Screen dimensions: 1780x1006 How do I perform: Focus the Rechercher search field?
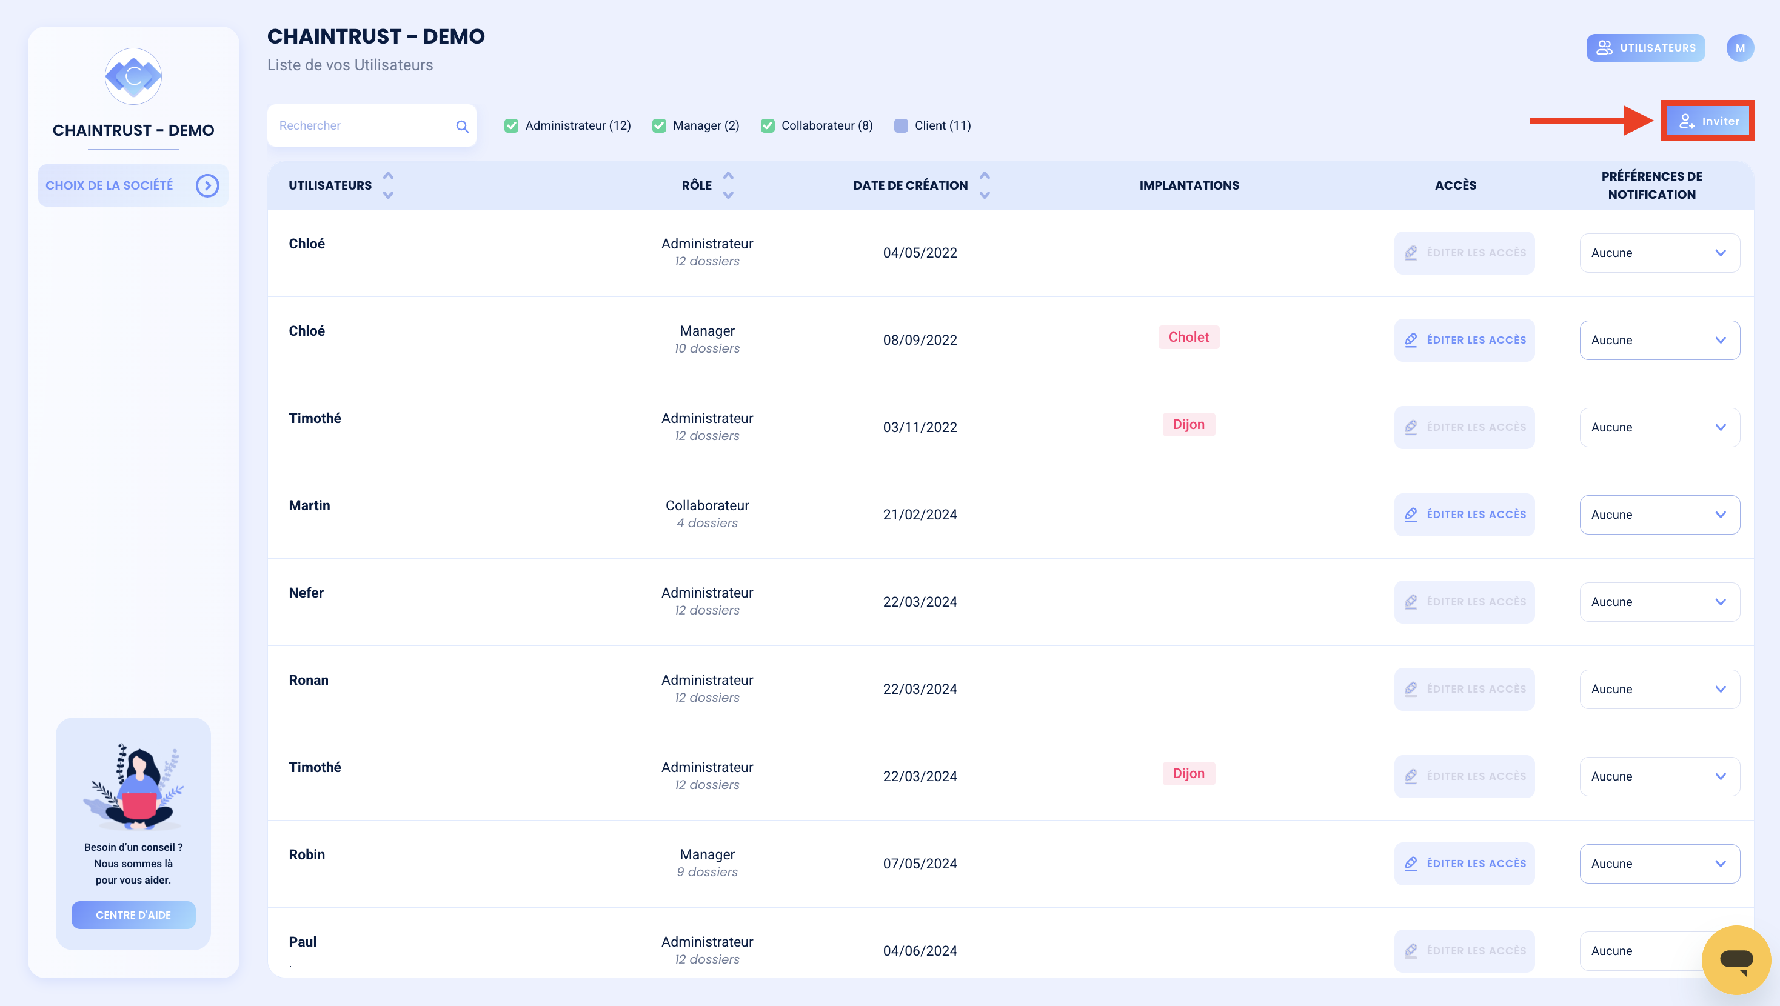[x=372, y=126]
